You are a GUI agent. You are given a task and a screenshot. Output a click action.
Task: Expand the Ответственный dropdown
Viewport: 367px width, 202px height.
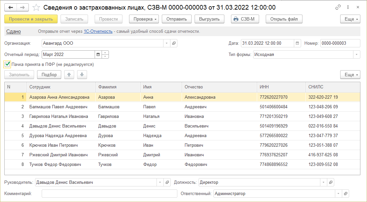pyautogui.click(x=338, y=194)
